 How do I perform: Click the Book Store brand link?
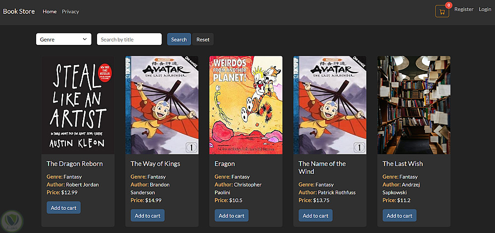coord(19,12)
